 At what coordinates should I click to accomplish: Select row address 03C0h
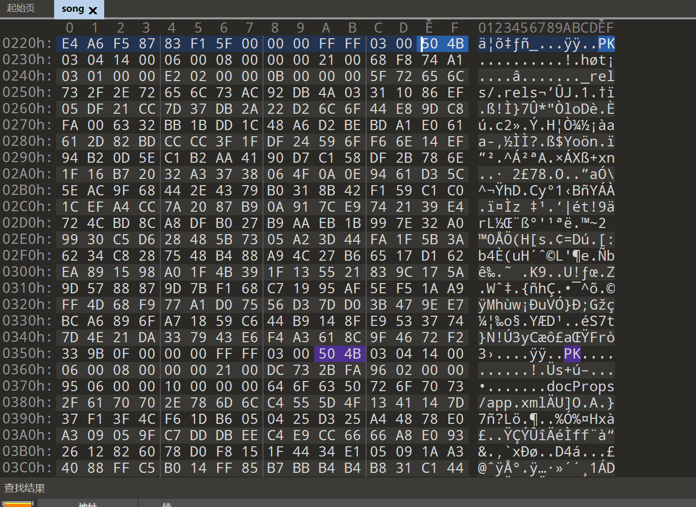coord(27,468)
